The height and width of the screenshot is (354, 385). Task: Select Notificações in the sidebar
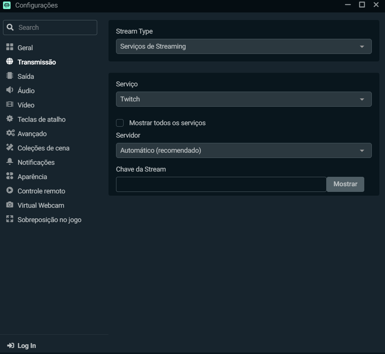click(x=36, y=162)
